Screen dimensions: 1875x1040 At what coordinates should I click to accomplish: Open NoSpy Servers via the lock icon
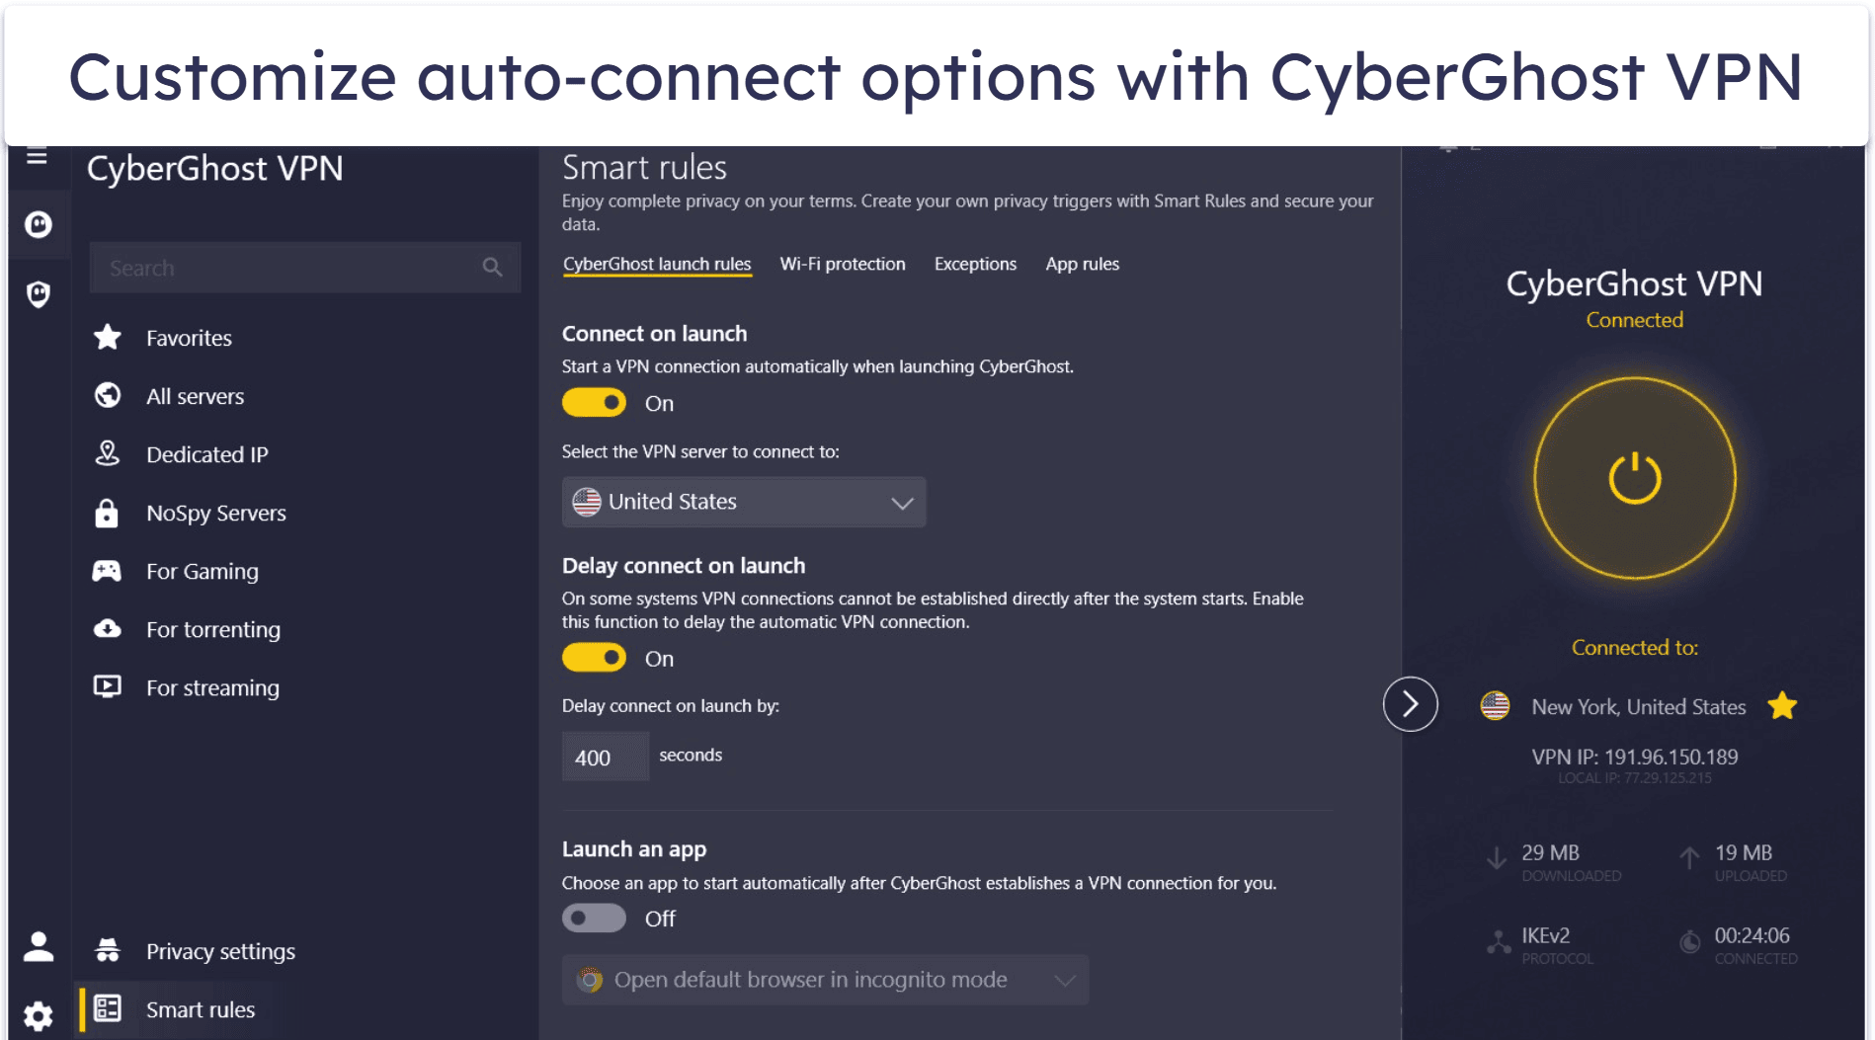pos(107,512)
